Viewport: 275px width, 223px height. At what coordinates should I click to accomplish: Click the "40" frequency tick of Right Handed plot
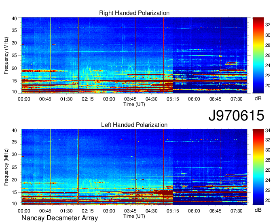15,19
